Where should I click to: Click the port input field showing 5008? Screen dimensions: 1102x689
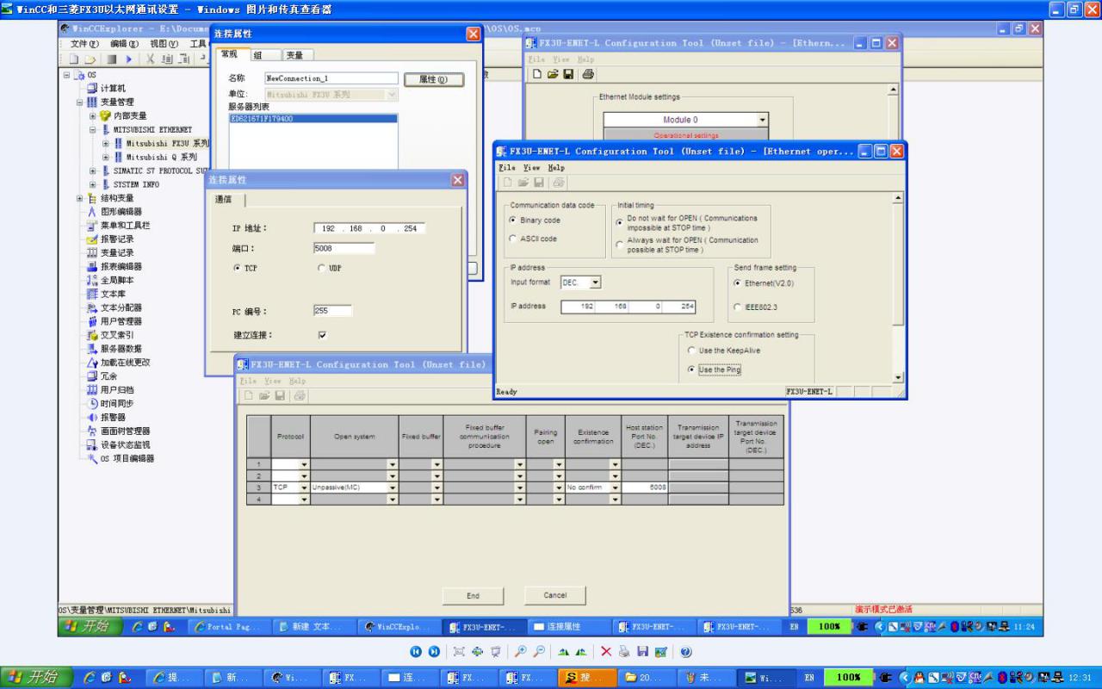[x=344, y=248]
